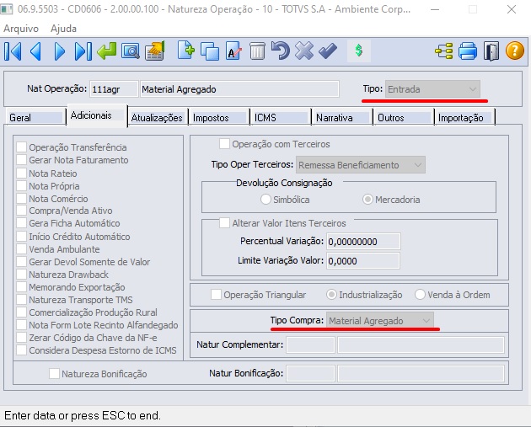Switch to the Atualizações tab
531x427 pixels.
pyautogui.click(x=157, y=117)
